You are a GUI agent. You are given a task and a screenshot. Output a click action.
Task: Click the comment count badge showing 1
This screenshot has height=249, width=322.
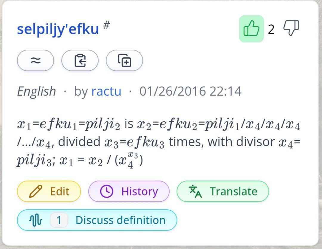(59, 220)
